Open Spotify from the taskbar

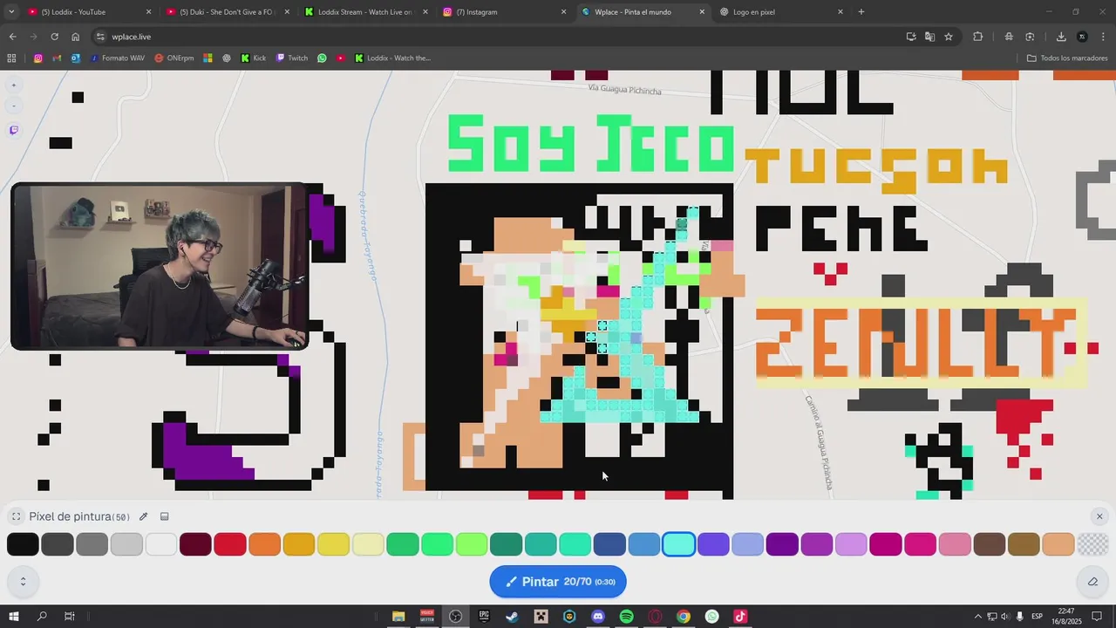click(626, 617)
